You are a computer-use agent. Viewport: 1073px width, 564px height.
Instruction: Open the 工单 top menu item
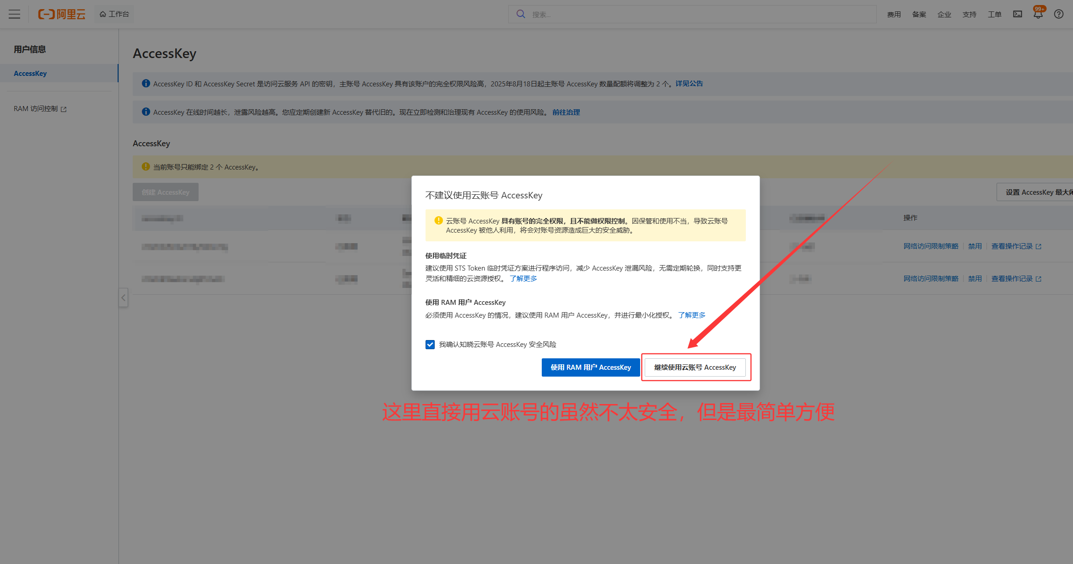994,15
